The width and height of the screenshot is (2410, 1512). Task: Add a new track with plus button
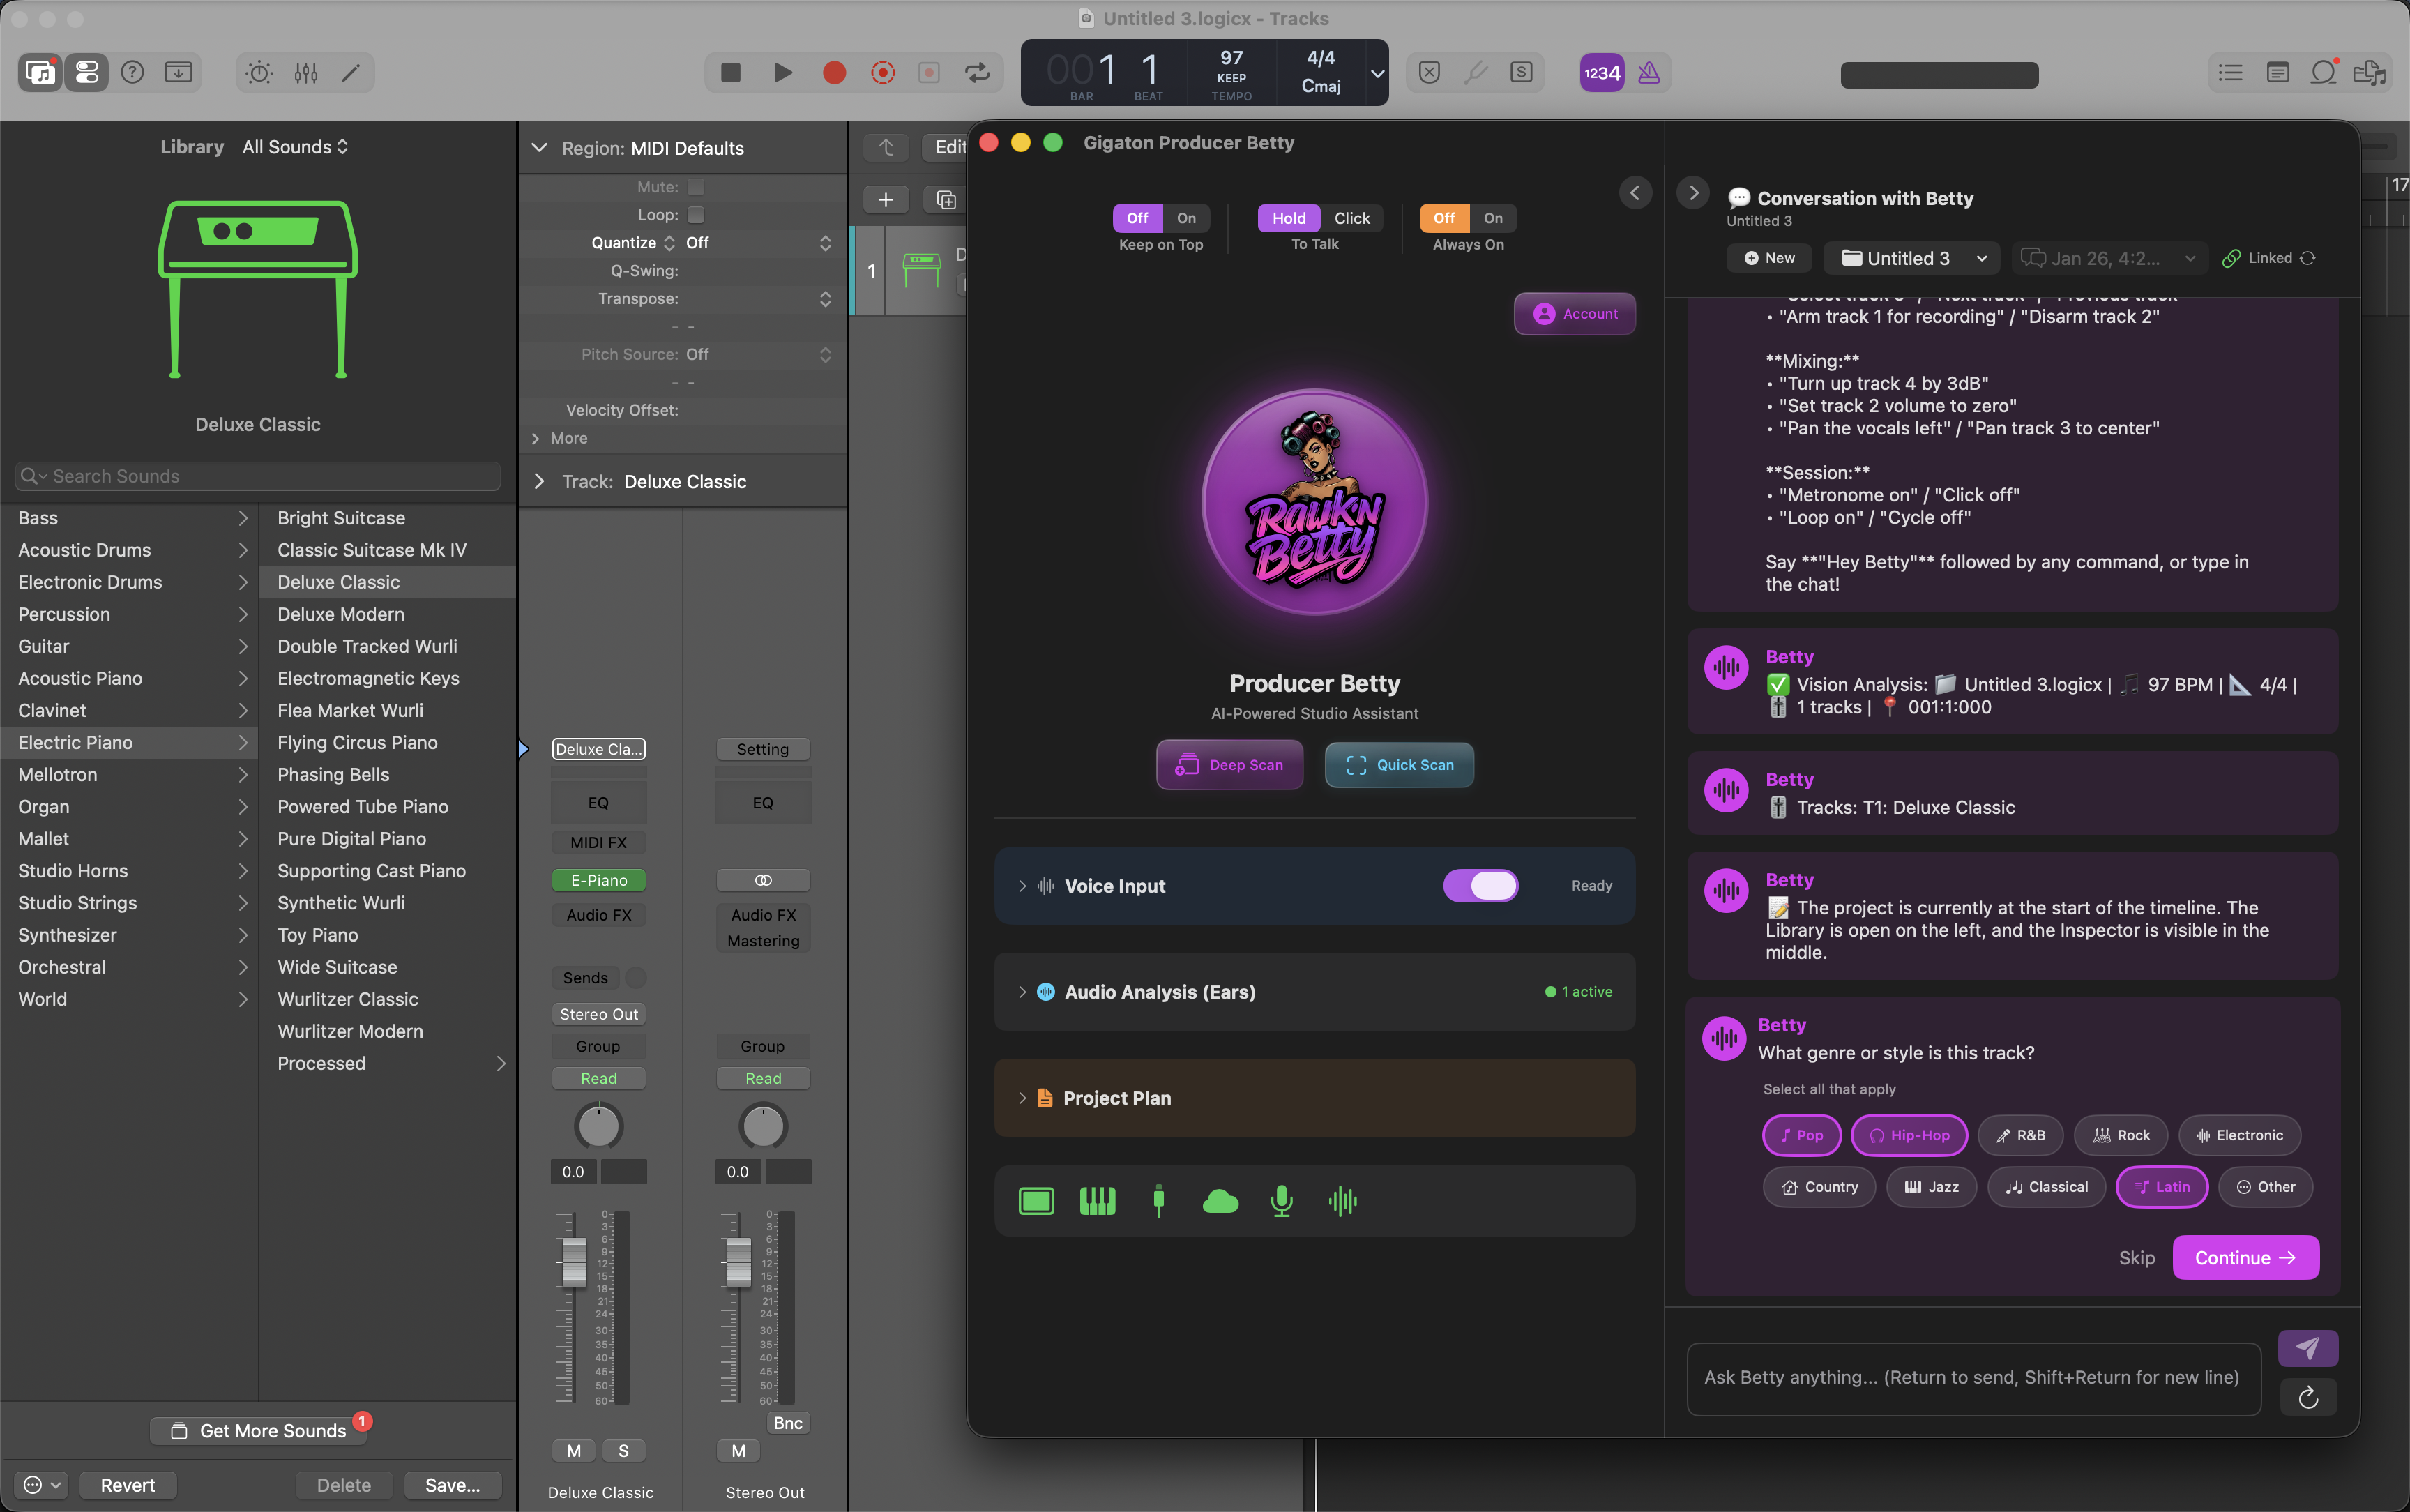pos(886,199)
